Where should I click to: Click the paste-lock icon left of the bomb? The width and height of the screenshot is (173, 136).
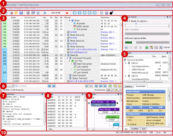pos(106,13)
